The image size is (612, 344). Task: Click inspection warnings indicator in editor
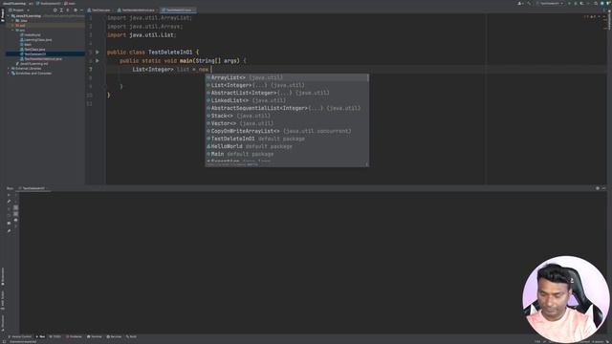tap(590, 17)
